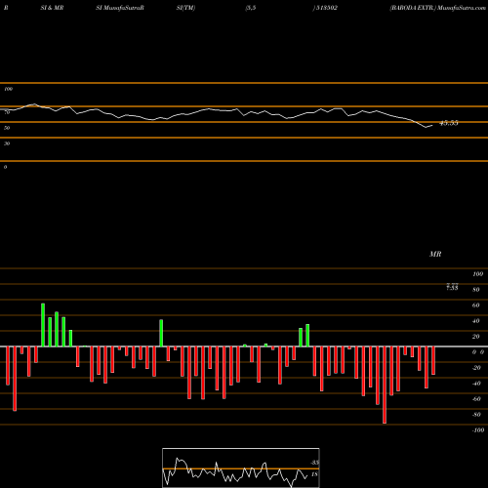Viewport: 488px width, 488px height.
Task: Click the 45.55 RSI value label
Action: click(449, 123)
